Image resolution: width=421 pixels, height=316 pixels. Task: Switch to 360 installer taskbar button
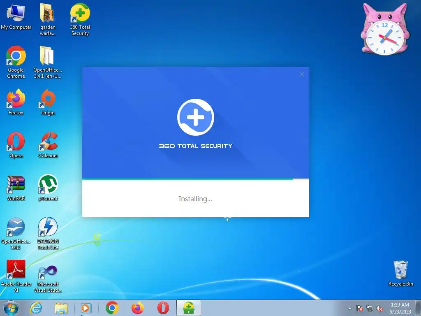point(188,308)
